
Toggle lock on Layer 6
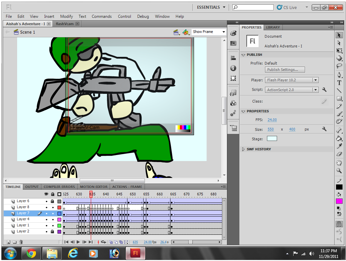pyautogui.click(x=52, y=201)
